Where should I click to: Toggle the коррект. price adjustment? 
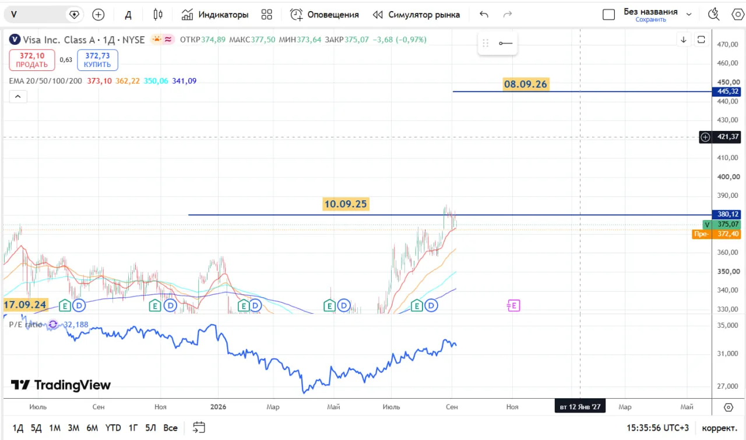(x=720, y=428)
